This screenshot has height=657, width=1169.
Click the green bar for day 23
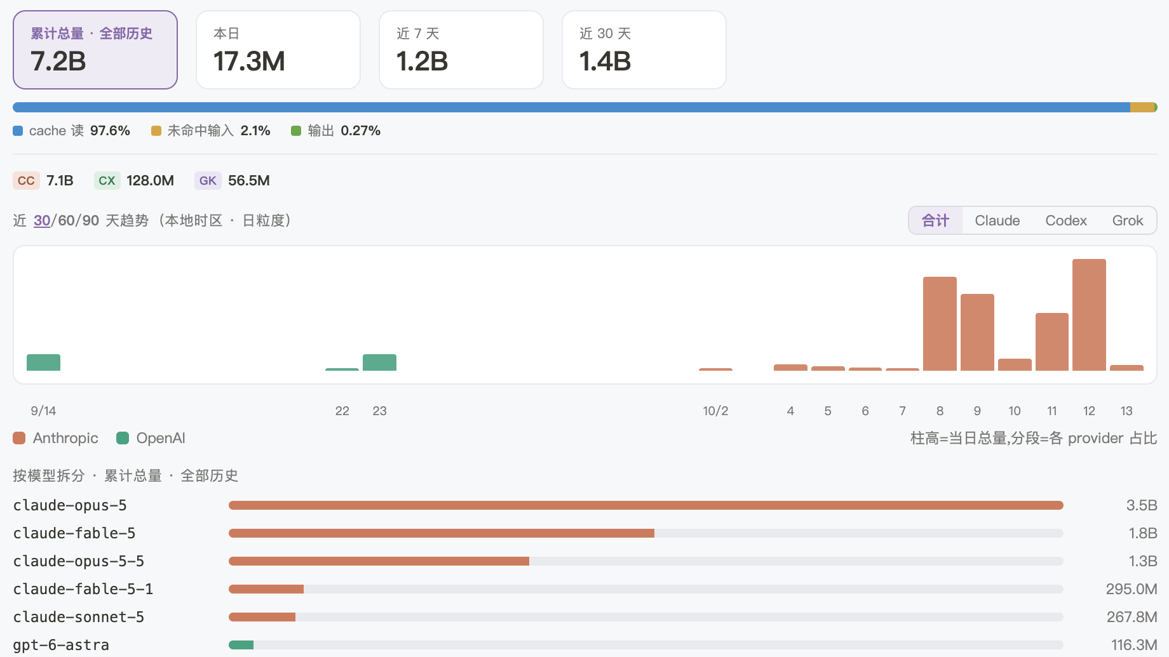379,362
